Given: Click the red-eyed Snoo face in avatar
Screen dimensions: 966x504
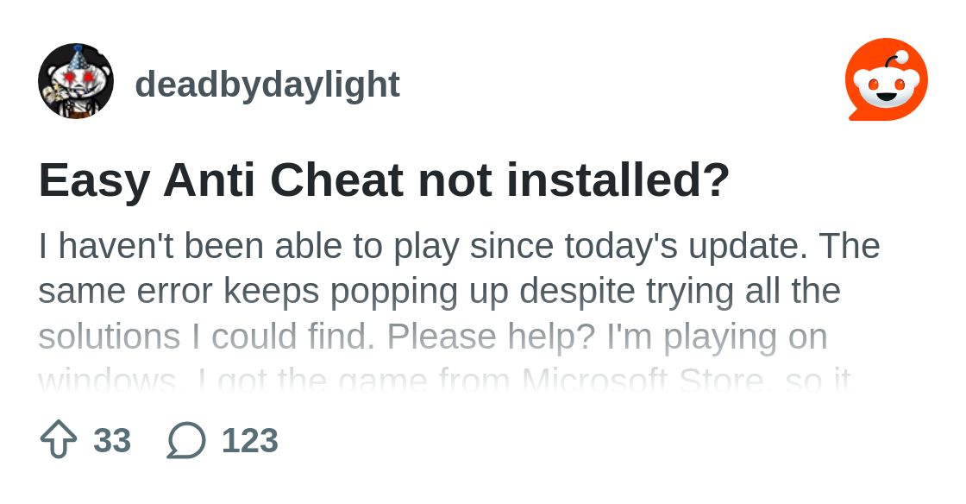Looking at the screenshot, I should tap(76, 79).
